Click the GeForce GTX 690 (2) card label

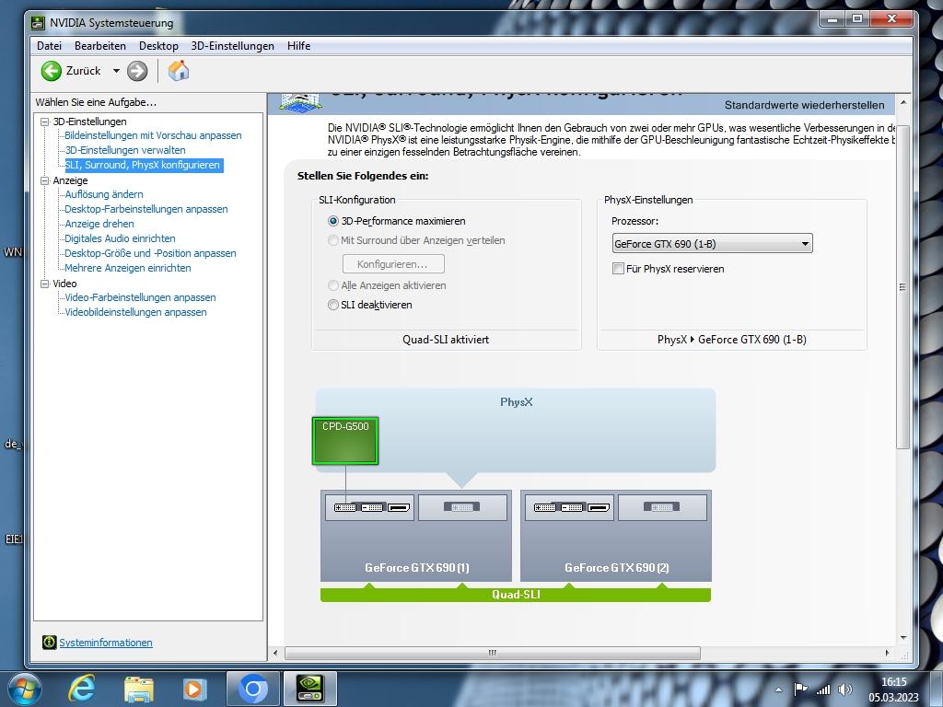(x=616, y=567)
